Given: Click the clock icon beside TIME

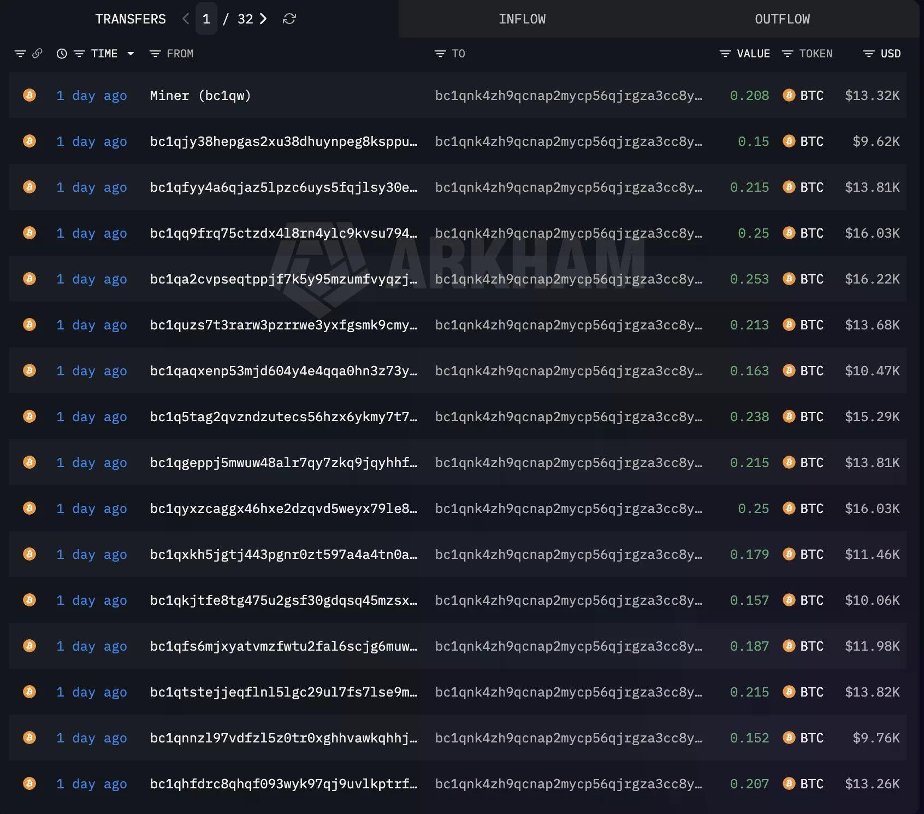Looking at the screenshot, I should click(x=62, y=54).
